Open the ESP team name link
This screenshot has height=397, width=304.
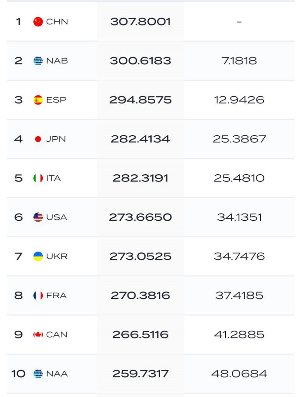[x=56, y=100]
